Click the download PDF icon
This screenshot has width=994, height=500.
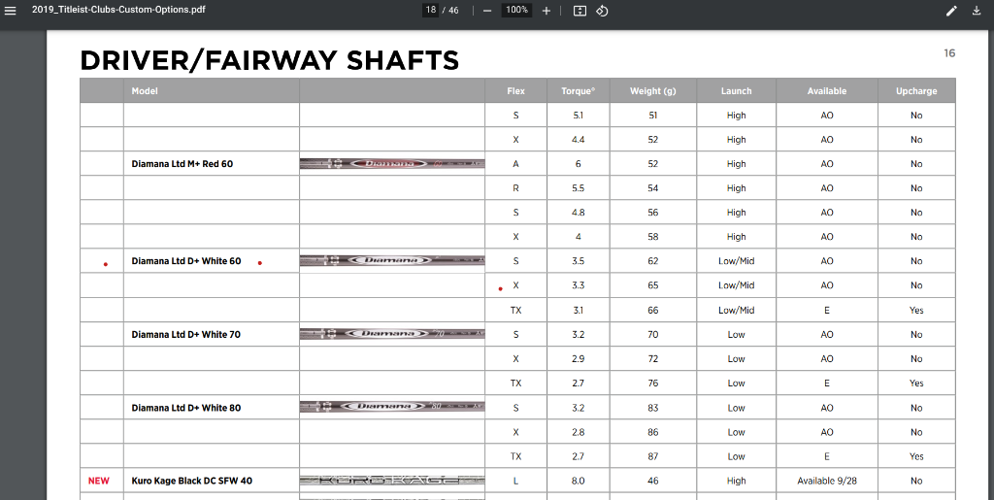(977, 11)
